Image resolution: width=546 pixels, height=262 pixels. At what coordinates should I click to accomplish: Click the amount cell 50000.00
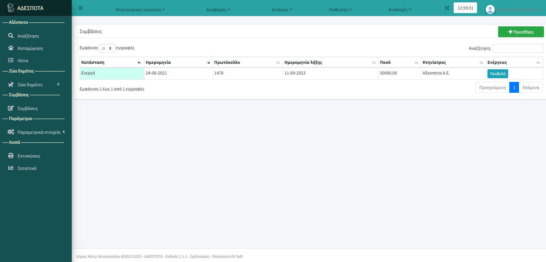tap(400, 73)
